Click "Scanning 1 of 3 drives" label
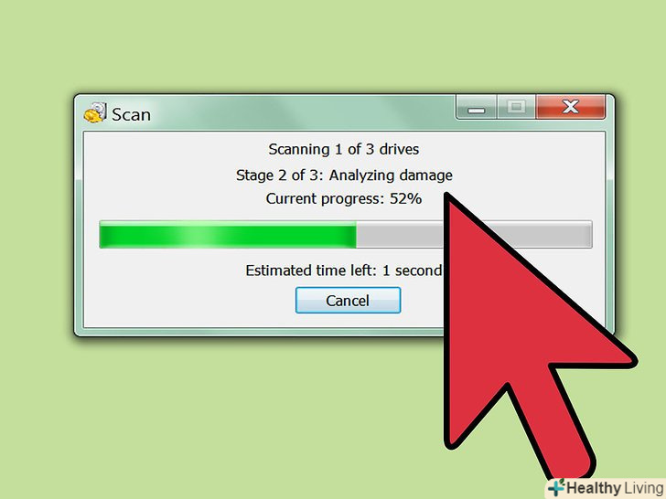The width and height of the screenshot is (666, 499). tap(344, 149)
